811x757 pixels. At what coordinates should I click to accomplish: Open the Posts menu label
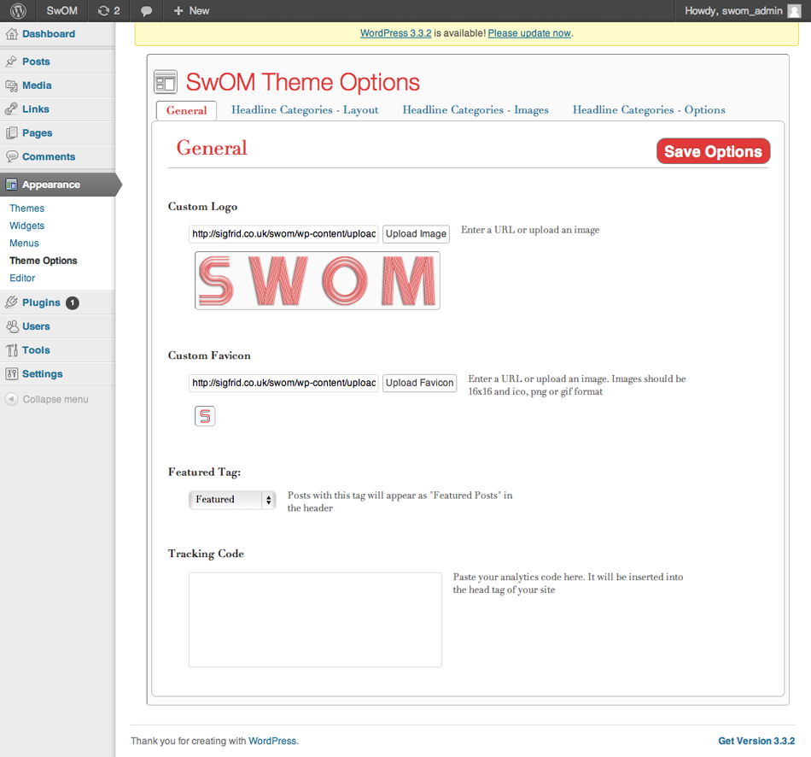point(36,62)
